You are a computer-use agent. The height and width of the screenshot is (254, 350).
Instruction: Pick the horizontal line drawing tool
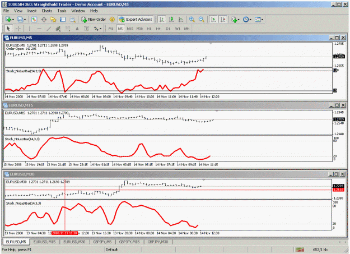point(39,29)
